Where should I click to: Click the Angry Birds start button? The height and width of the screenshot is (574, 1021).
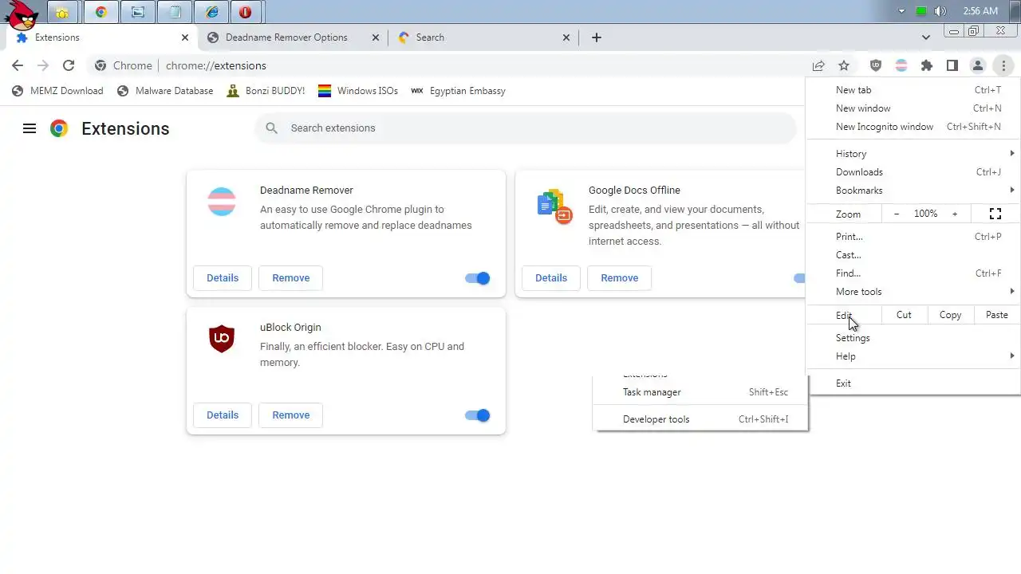22,14
